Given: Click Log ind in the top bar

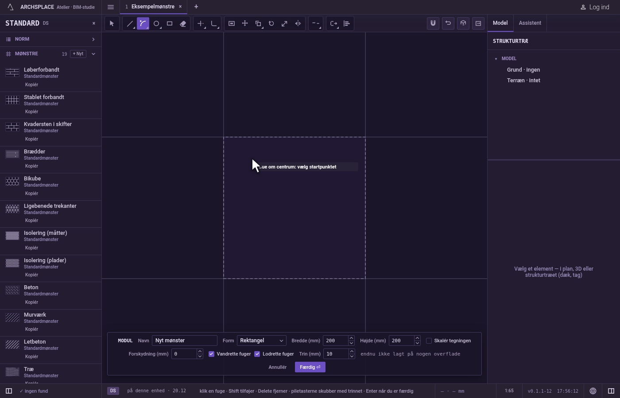Looking at the screenshot, I should coord(595,7).
